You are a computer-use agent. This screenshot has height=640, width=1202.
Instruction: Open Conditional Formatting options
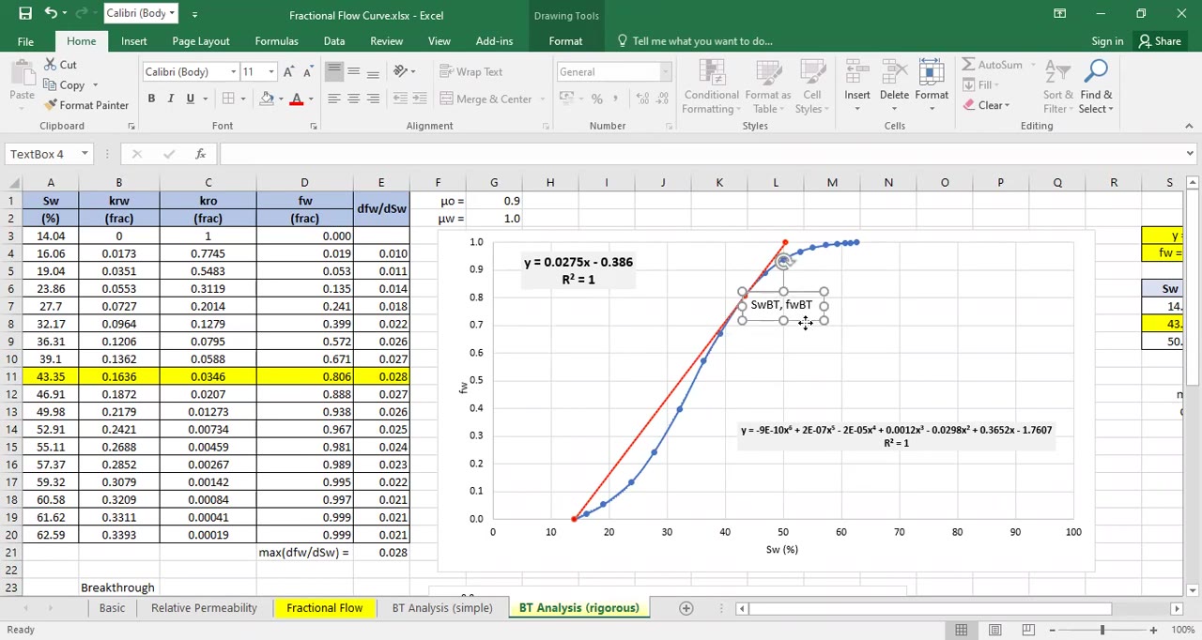click(711, 86)
